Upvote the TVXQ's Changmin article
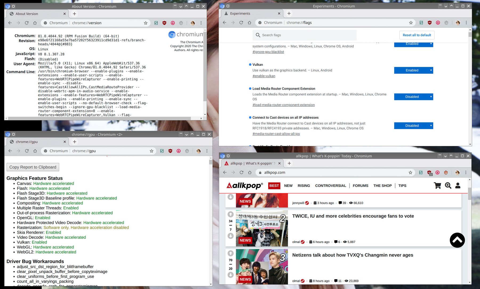Viewport: 480px width, 289px height. [231, 253]
